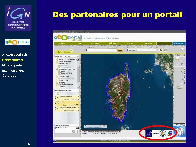
Task: Open help icon in OUTILS panel
Action: pos(184,55)
